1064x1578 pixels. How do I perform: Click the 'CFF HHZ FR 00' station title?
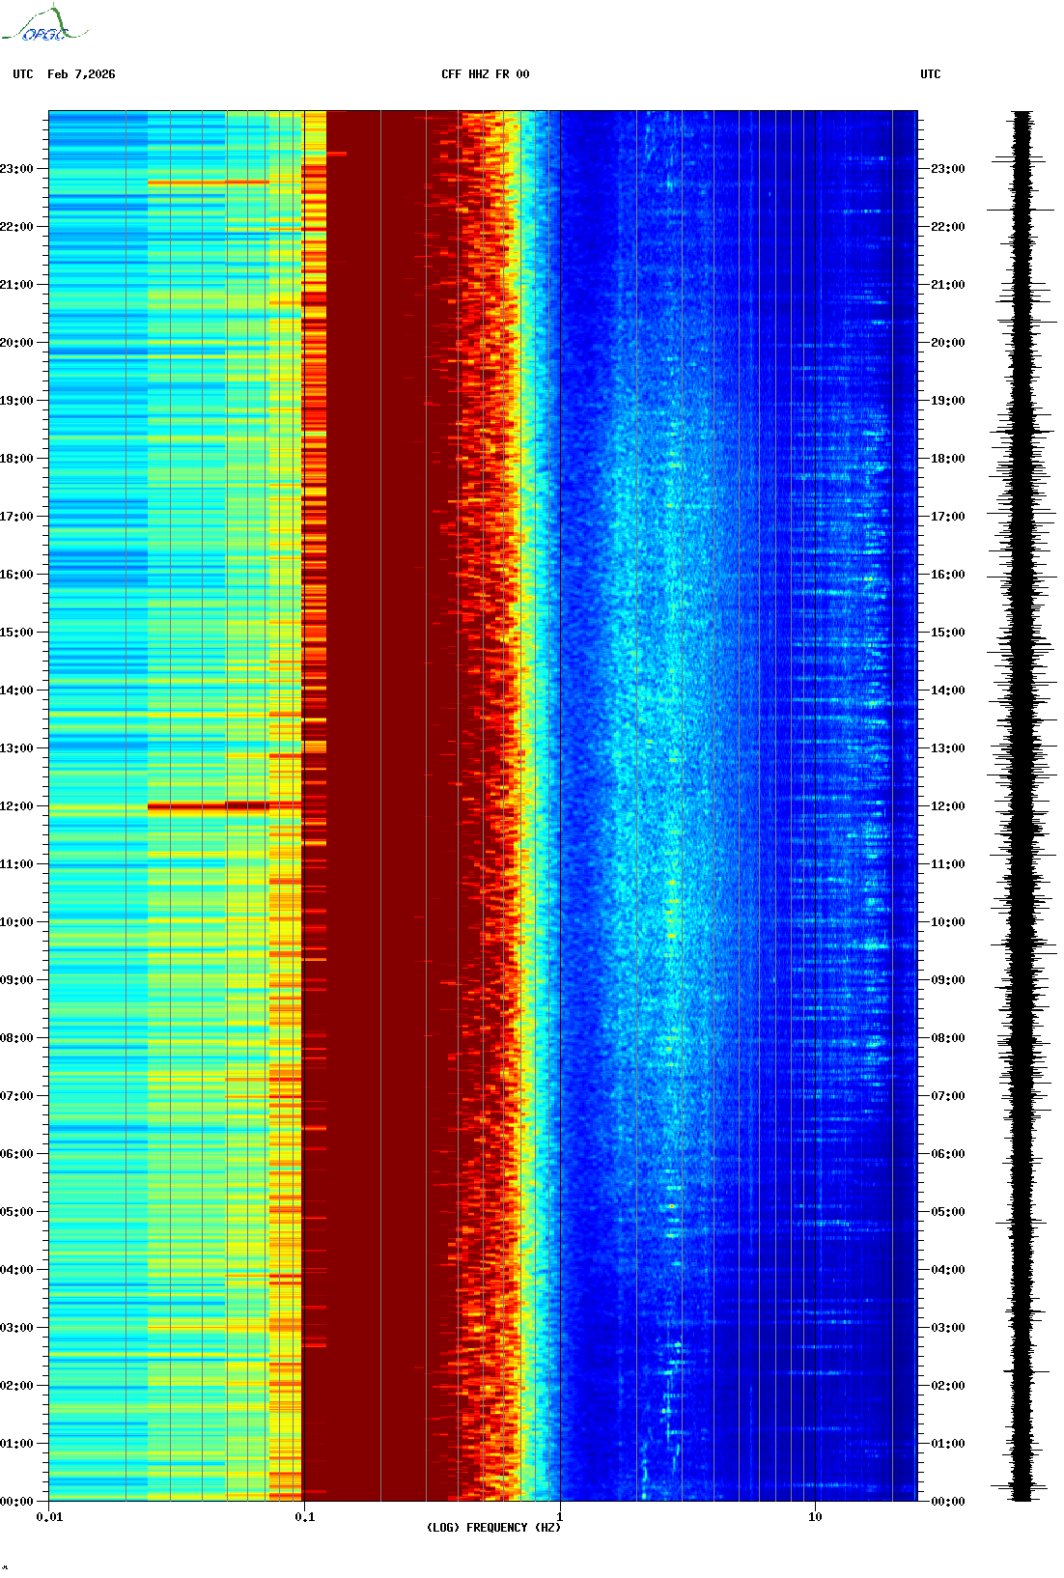[486, 74]
